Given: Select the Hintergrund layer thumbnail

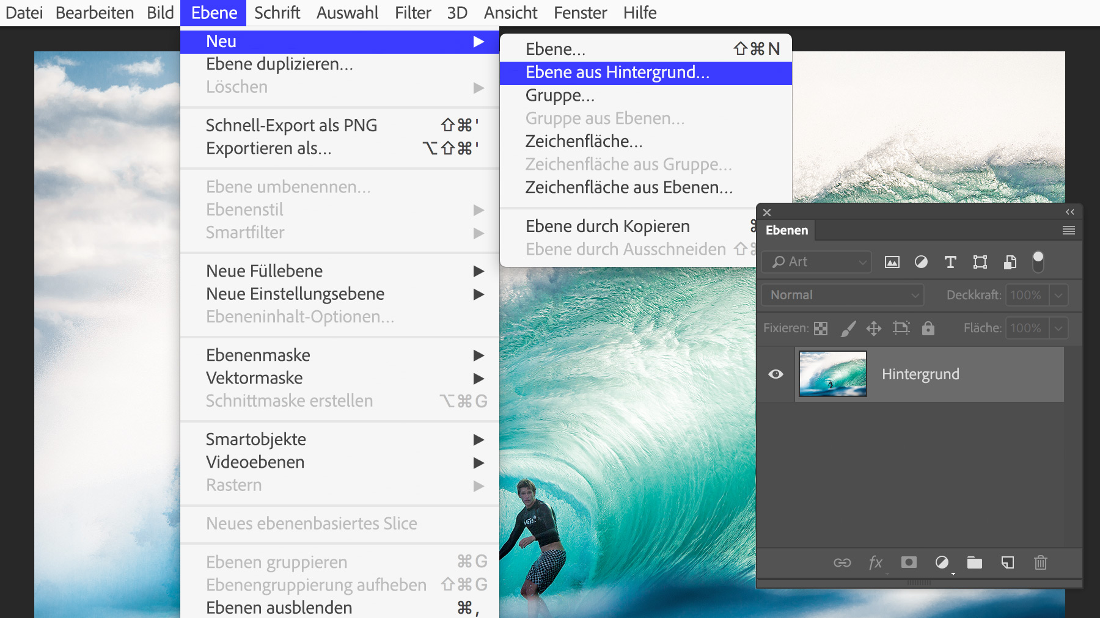Looking at the screenshot, I should tap(833, 374).
